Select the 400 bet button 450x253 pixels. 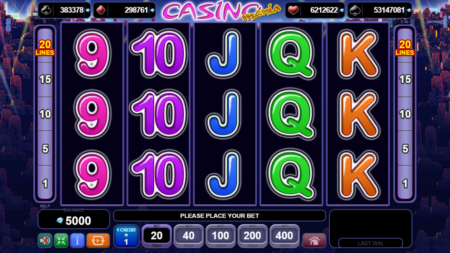285,236
